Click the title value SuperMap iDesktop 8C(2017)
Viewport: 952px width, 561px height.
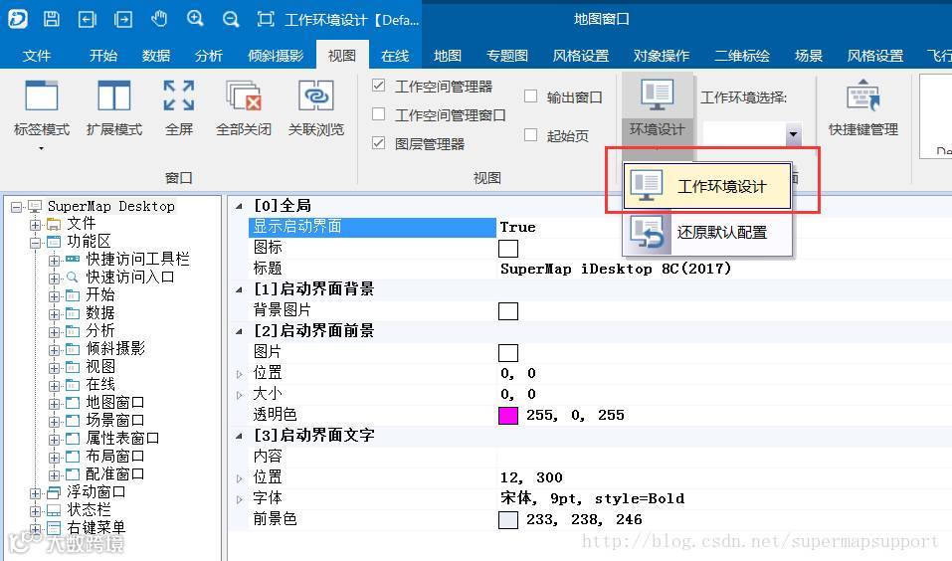(x=616, y=269)
